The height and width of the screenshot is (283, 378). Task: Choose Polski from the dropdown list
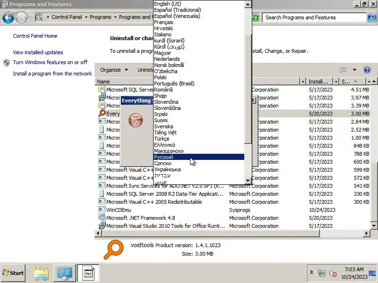pyautogui.click(x=199, y=77)
